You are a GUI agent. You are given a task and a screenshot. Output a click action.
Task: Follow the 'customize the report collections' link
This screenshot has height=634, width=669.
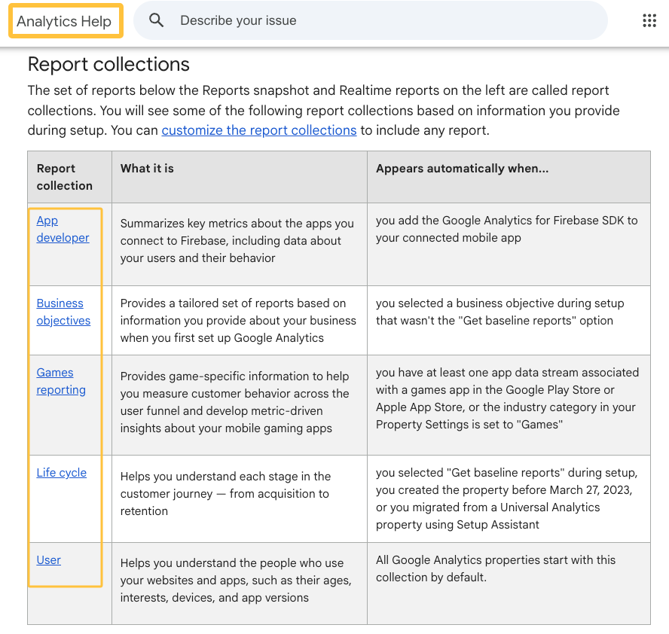[x=259, y=130]
